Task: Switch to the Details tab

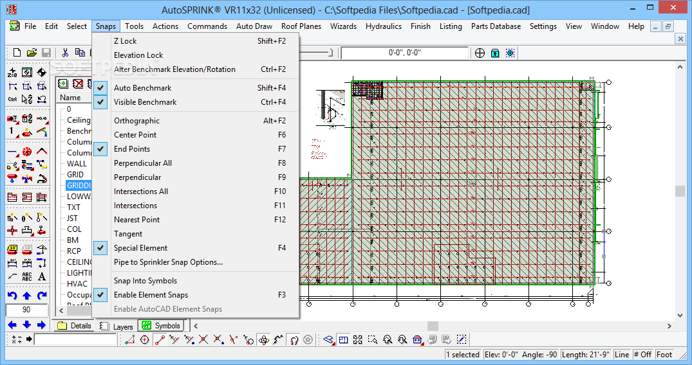Action: point(74,326)
